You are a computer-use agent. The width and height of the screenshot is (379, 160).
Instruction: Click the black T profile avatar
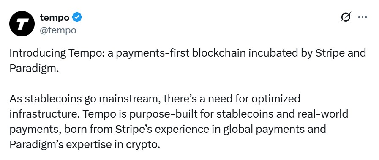22,24
